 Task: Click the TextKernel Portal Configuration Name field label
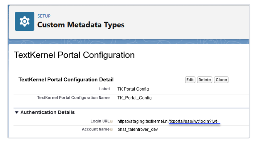(x=73, y=98)
